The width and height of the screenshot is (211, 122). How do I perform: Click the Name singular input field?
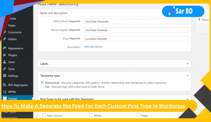[137, 30]
